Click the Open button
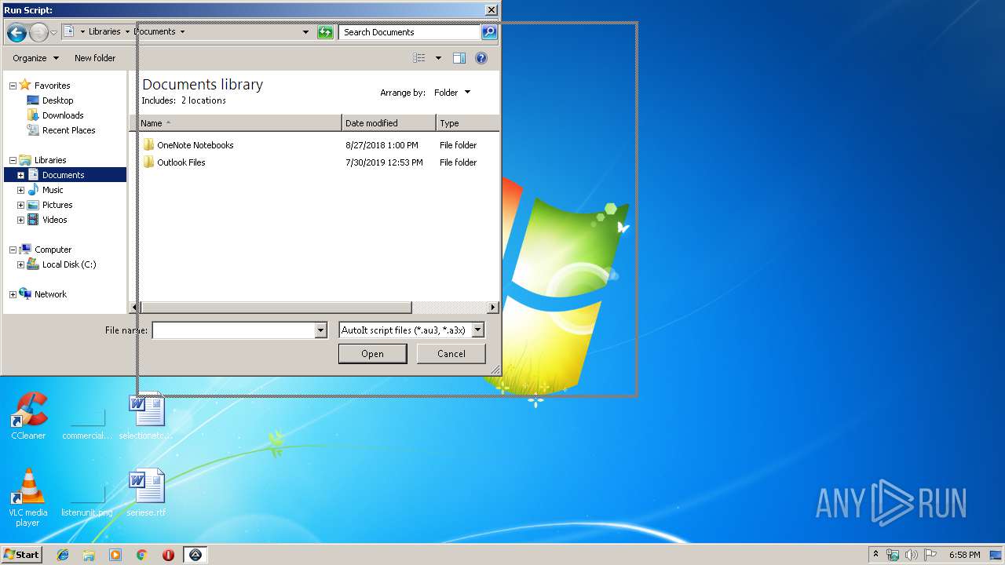 coord(372,354)
